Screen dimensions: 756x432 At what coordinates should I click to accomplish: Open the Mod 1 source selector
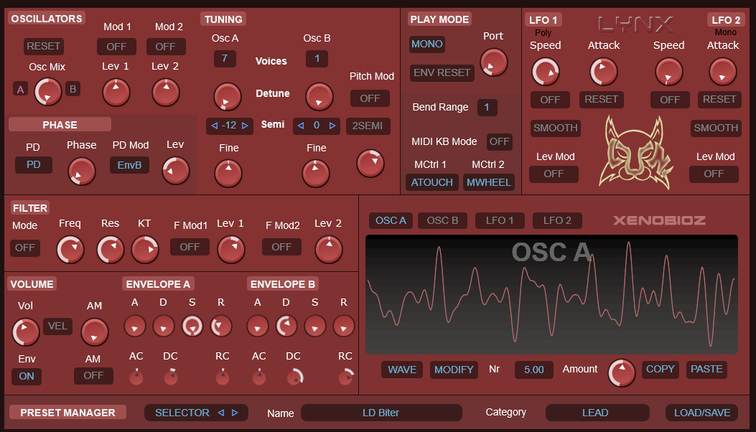117,47
